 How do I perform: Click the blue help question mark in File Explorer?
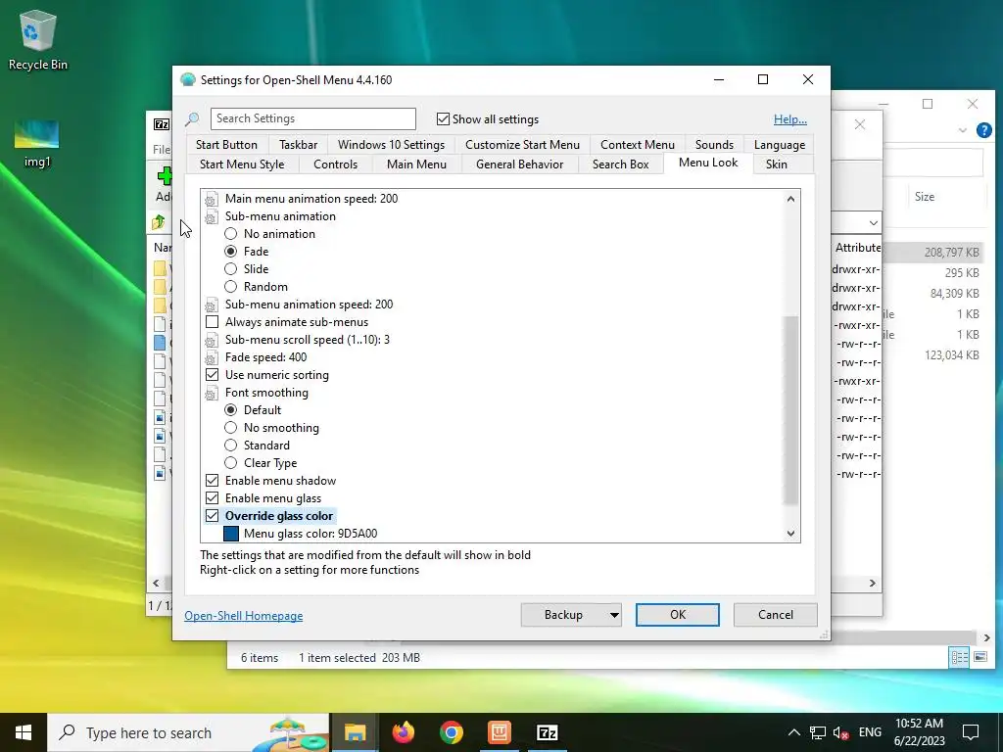coord(983,130)
